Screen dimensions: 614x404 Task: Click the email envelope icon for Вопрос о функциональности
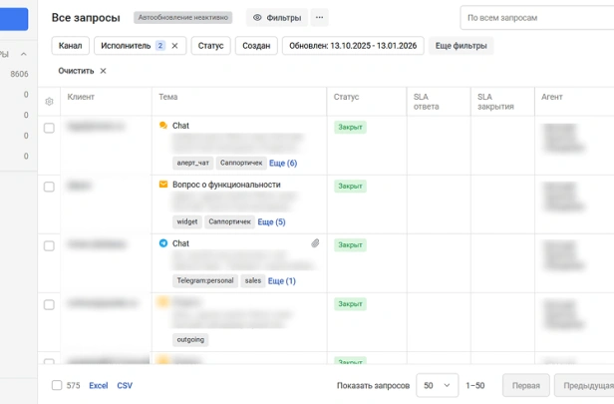click(x=163, y=185)
